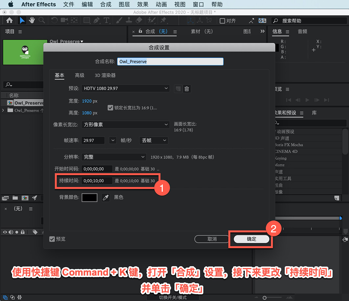This screenshot has width=349, height=301.
Task: Open the 合成 menu in the menu bar
Action: pos(106,5)
